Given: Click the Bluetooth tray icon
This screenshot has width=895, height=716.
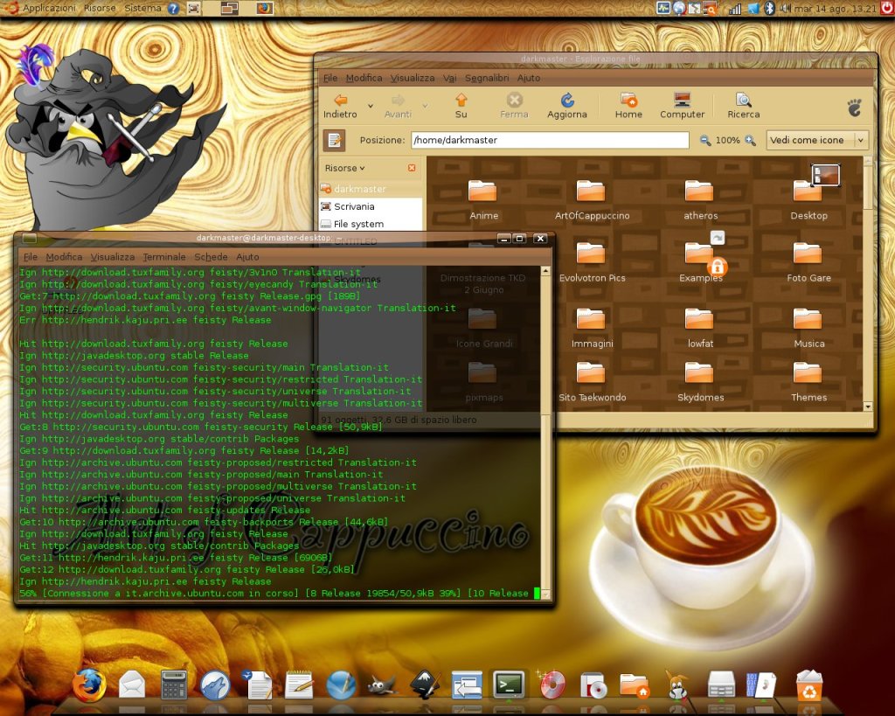Looking at the screenshot, I should [769, 8].
